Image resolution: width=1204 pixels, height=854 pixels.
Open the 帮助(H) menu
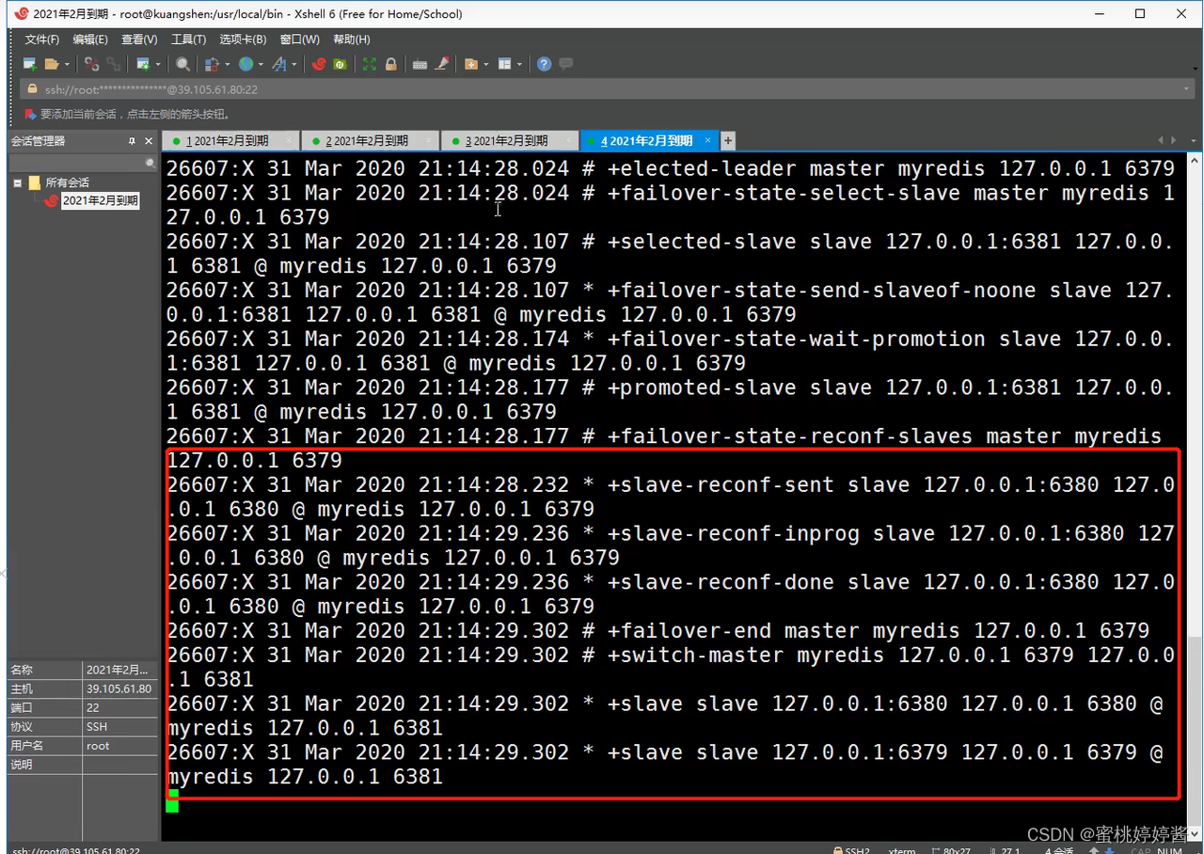pyautogui.click(x=352, y=40)
